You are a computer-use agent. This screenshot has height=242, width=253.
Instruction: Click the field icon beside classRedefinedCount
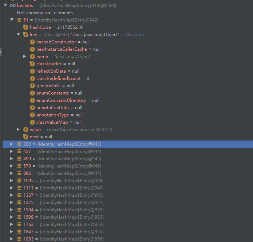click(32, 78)
